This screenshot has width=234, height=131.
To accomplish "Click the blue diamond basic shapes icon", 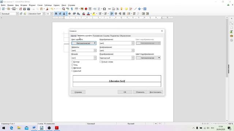I will (x=139, y=9).
